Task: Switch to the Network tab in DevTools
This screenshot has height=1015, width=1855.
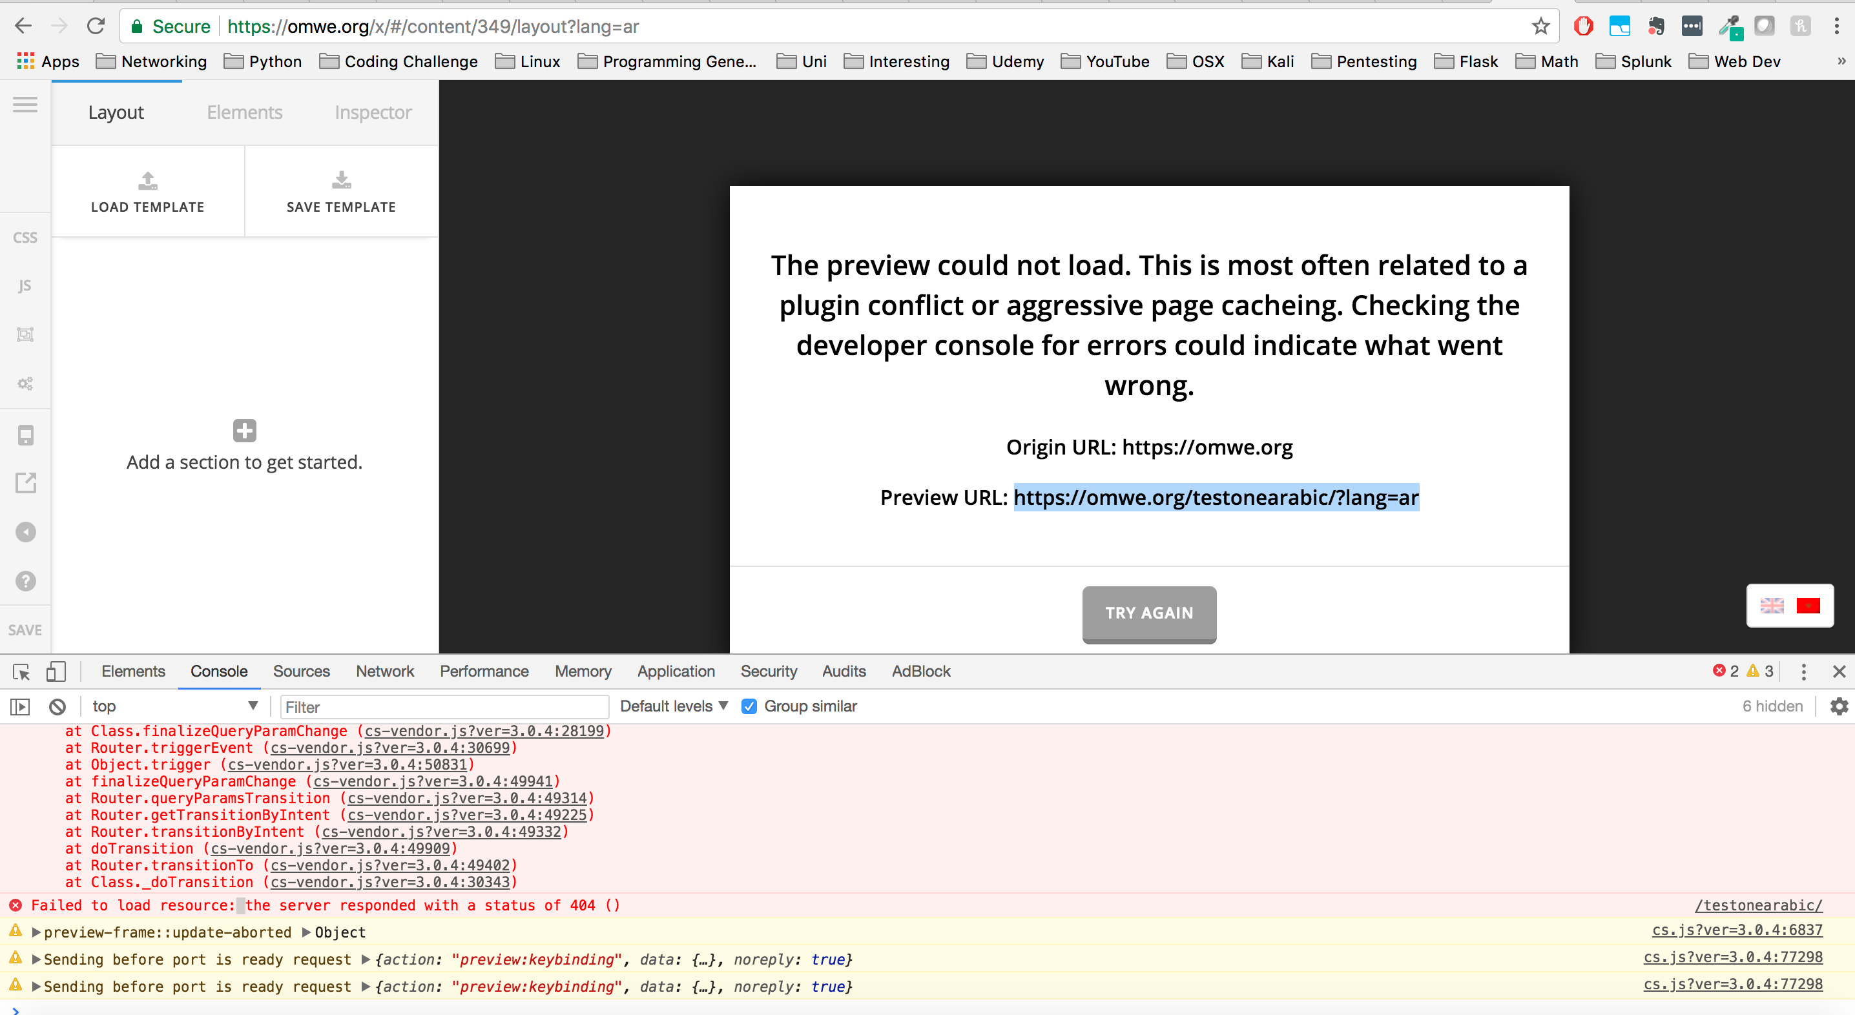Action: point(384,671)
